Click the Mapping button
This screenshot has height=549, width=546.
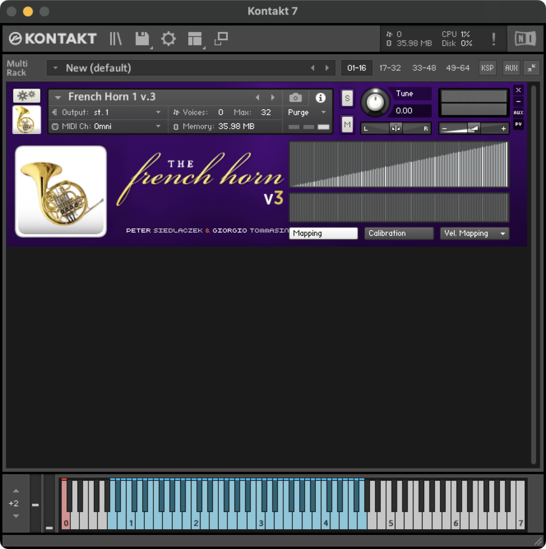coord(323,233)
